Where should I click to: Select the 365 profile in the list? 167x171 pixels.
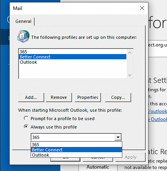pos(72,52)
